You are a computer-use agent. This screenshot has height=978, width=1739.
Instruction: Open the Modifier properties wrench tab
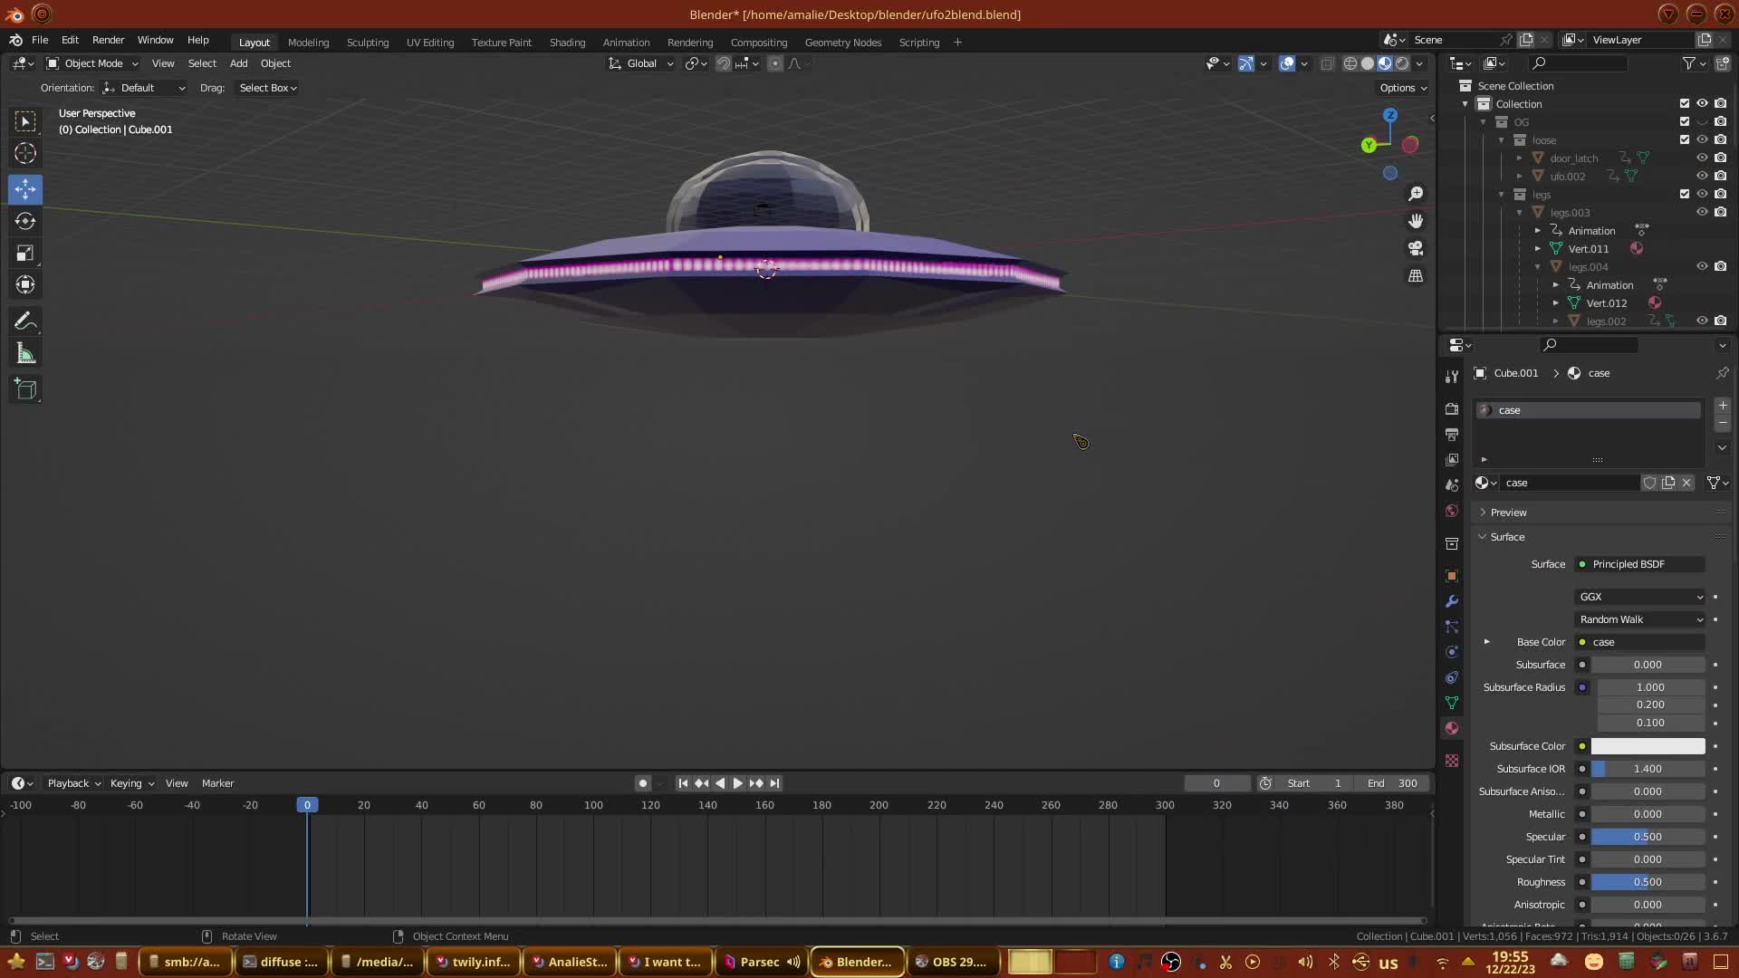[1452, 601]
